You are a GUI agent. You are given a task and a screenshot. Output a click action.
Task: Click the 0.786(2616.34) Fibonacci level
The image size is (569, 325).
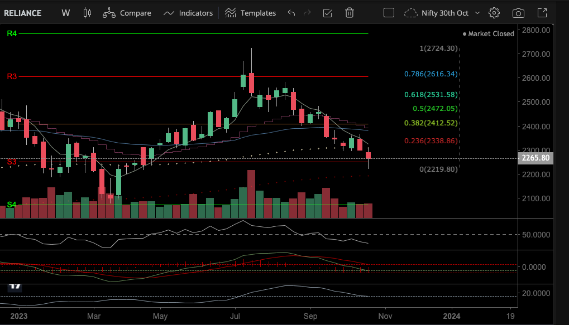click(x=431, y=74)
